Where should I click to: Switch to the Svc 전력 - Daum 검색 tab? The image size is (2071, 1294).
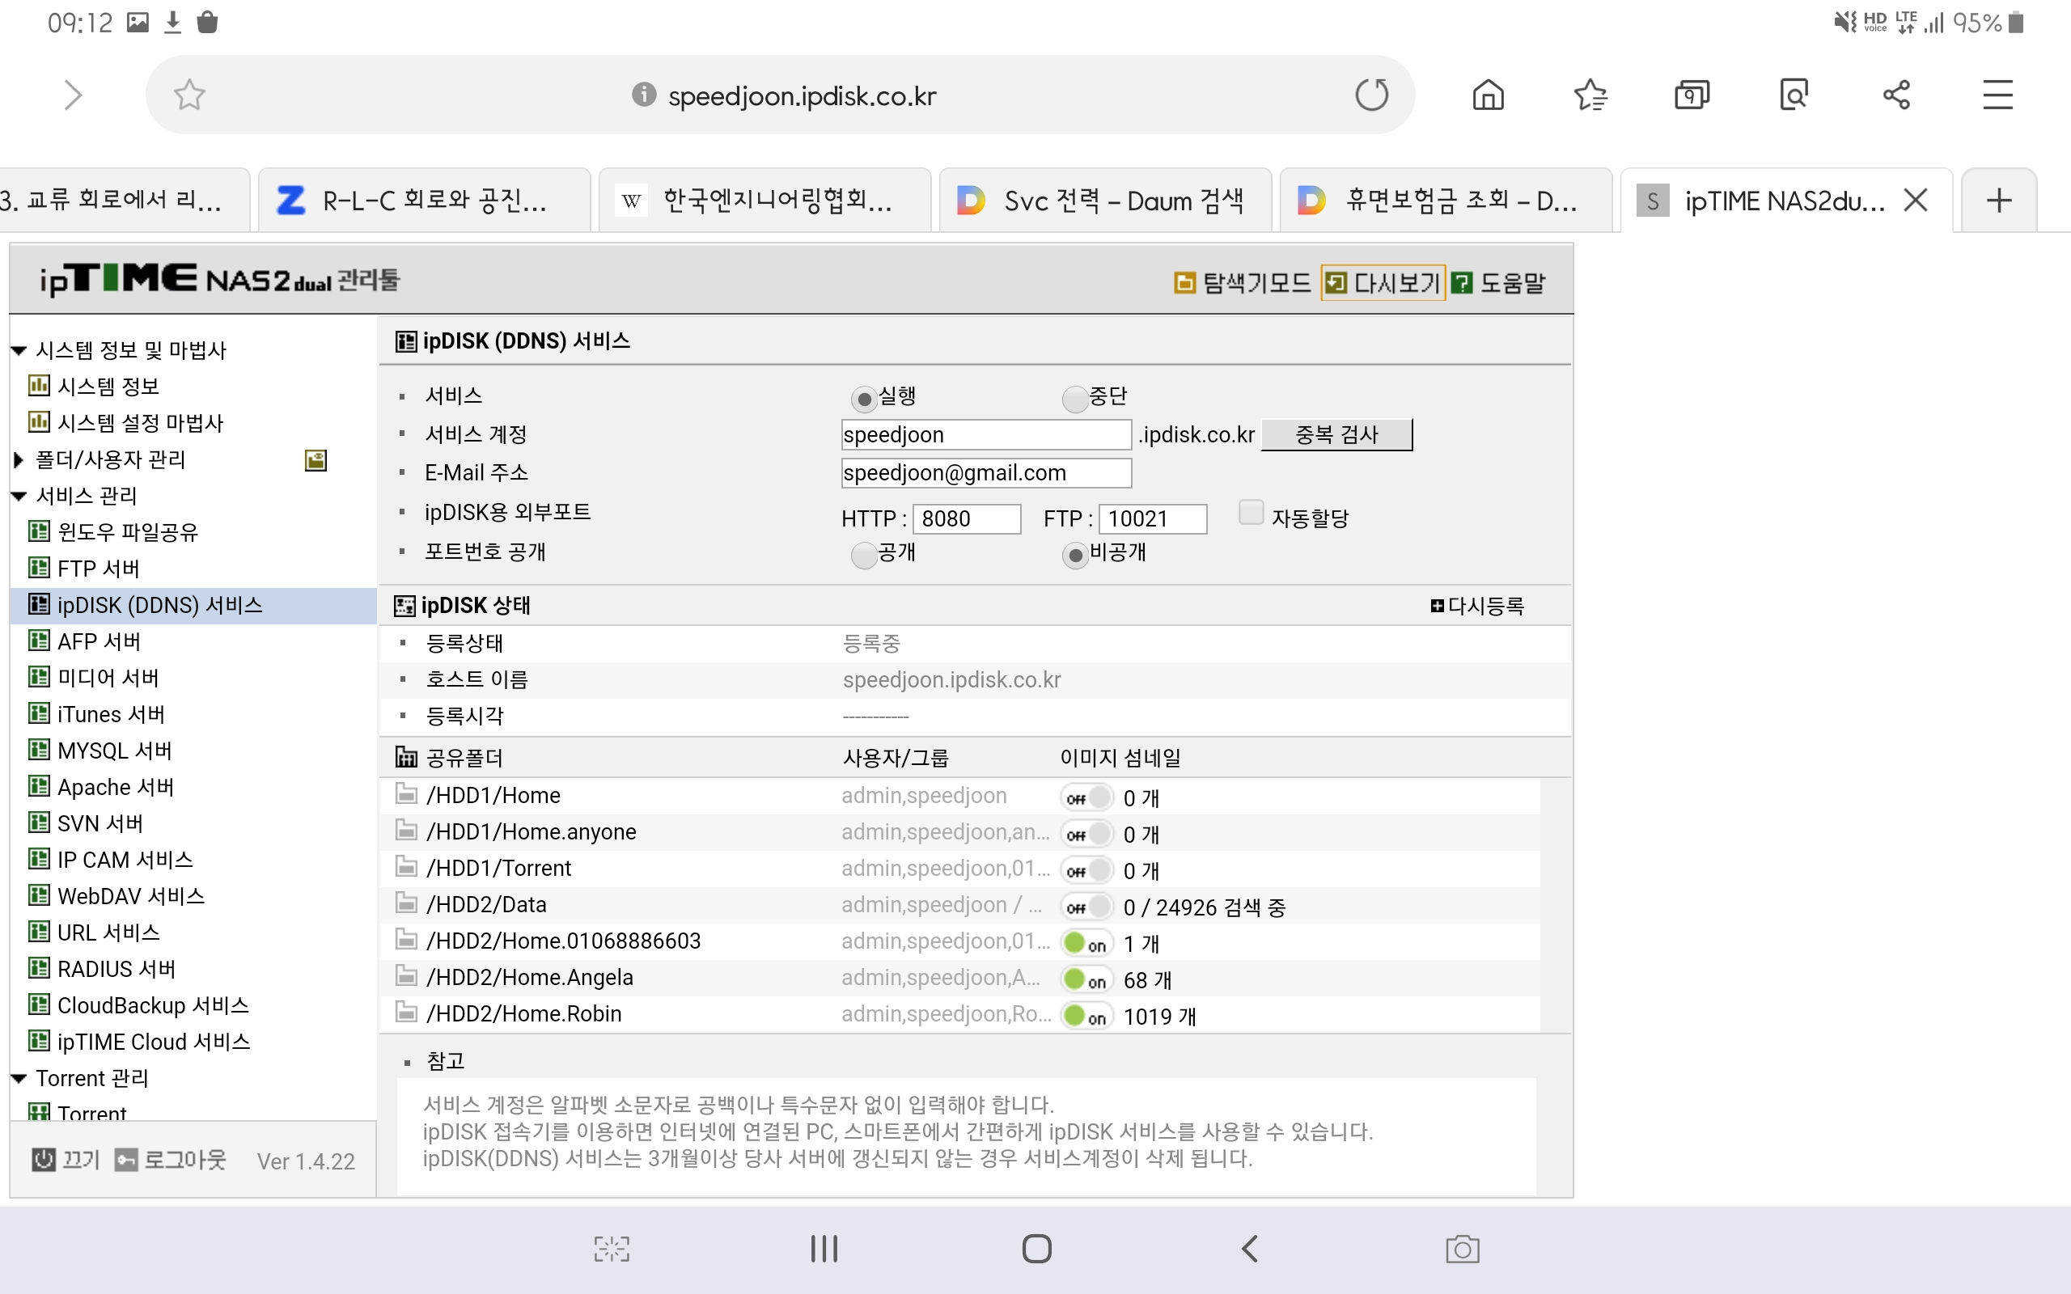(1105, 201)
